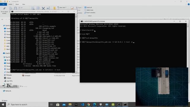Click Select all in ribbon
Viewport: 190px width, 107px height.
coord(88,7)
